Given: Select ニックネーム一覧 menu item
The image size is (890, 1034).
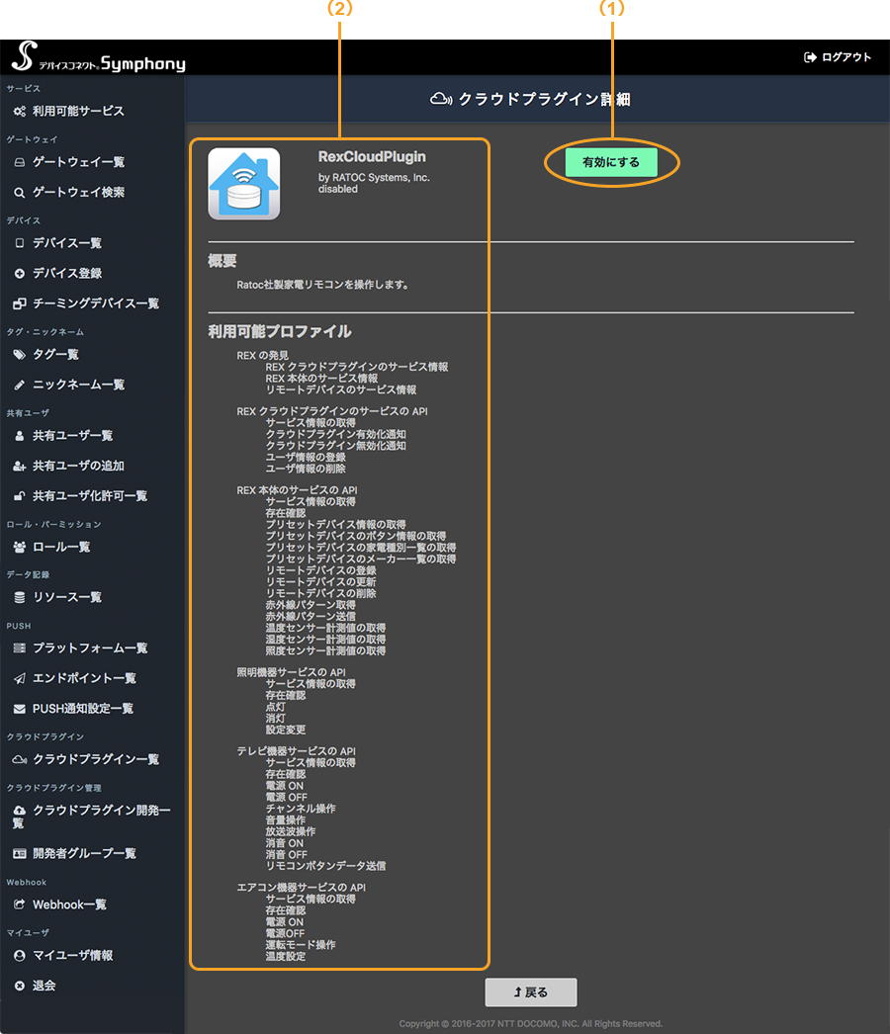Looking at the screenshot, I should 78,386.
